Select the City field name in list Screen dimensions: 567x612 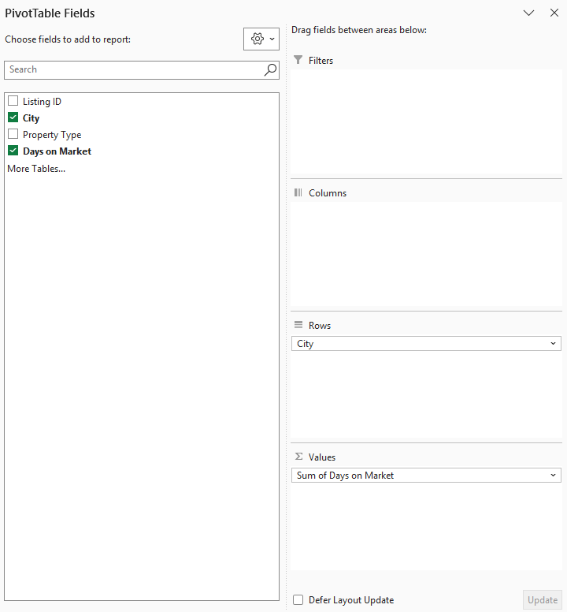tap(31, 118)
